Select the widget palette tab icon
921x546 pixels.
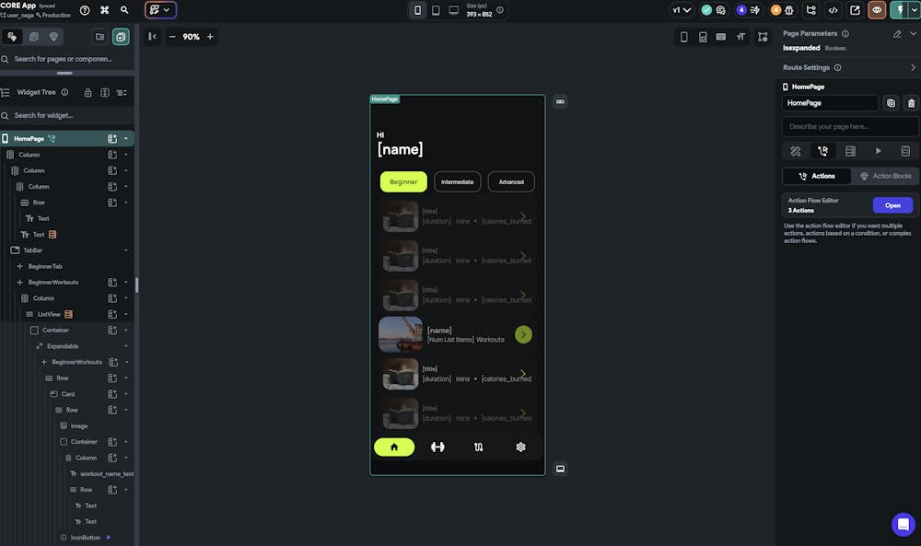pos(12,37)
